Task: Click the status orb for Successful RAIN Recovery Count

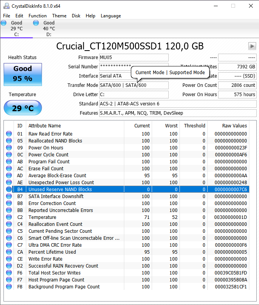Action: pos(9,266)
